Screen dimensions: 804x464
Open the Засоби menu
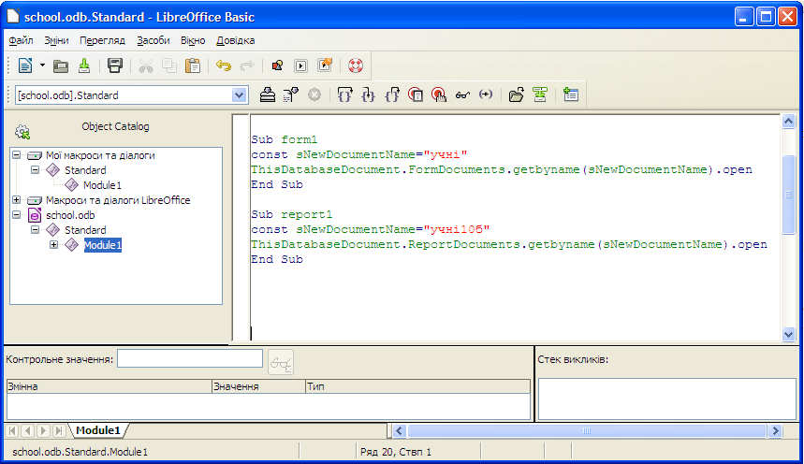click(153, 40)
